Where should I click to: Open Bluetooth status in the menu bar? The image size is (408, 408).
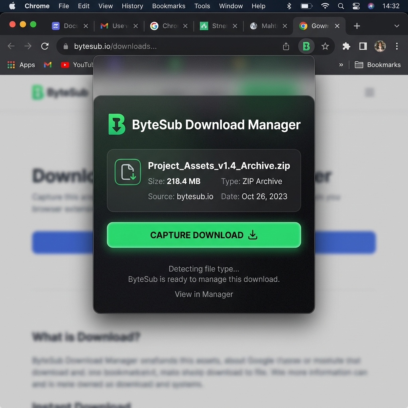point(289,6)
